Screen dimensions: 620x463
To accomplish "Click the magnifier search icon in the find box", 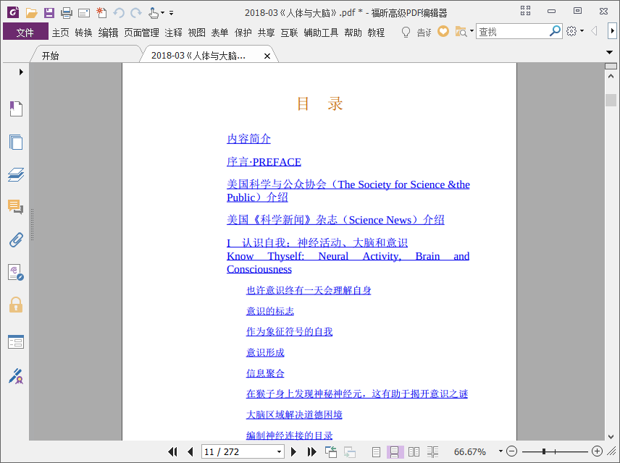I will pos(555,31).
